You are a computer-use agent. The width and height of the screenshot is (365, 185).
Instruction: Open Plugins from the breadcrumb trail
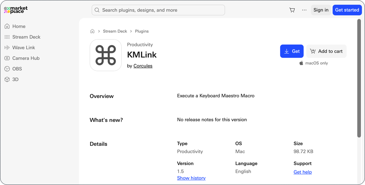click(142, 31)
